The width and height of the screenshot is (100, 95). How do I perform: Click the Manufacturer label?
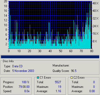point(61,65)
